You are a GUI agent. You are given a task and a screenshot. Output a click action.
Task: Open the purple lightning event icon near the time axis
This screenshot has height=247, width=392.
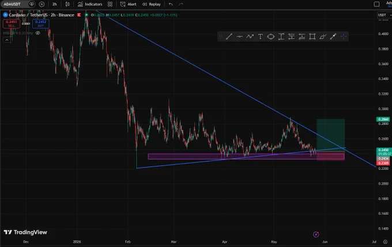pyautogui.click(x=316, y=234)
